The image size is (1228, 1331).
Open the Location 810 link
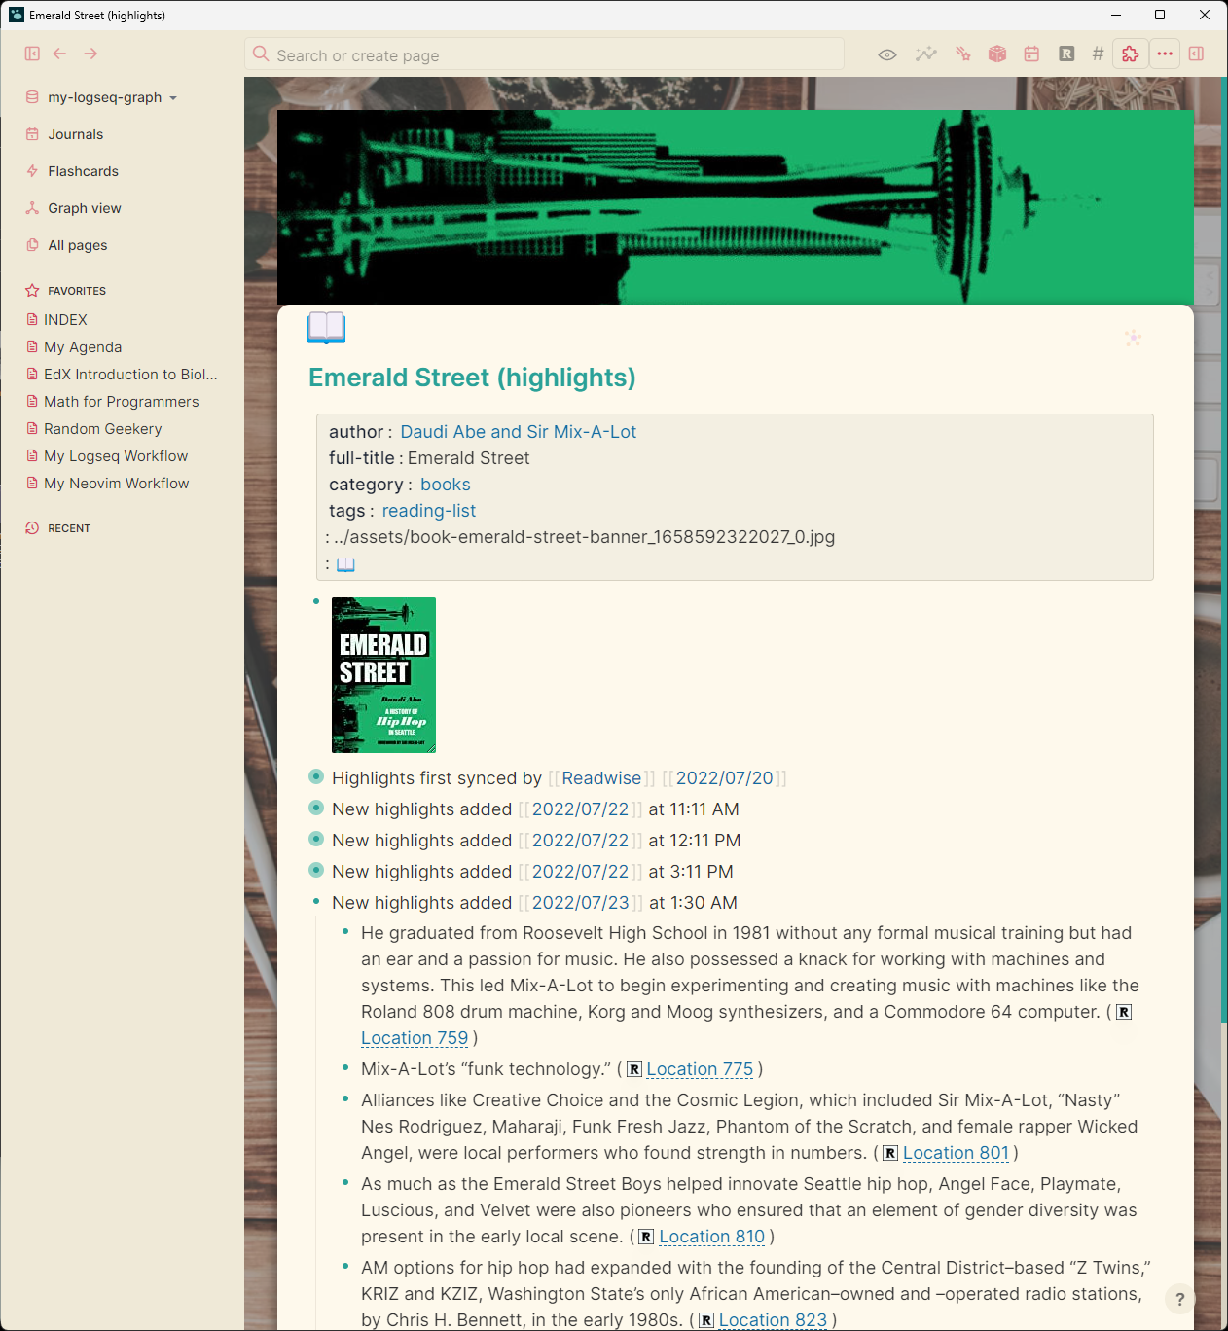[x=712, y=1237]
